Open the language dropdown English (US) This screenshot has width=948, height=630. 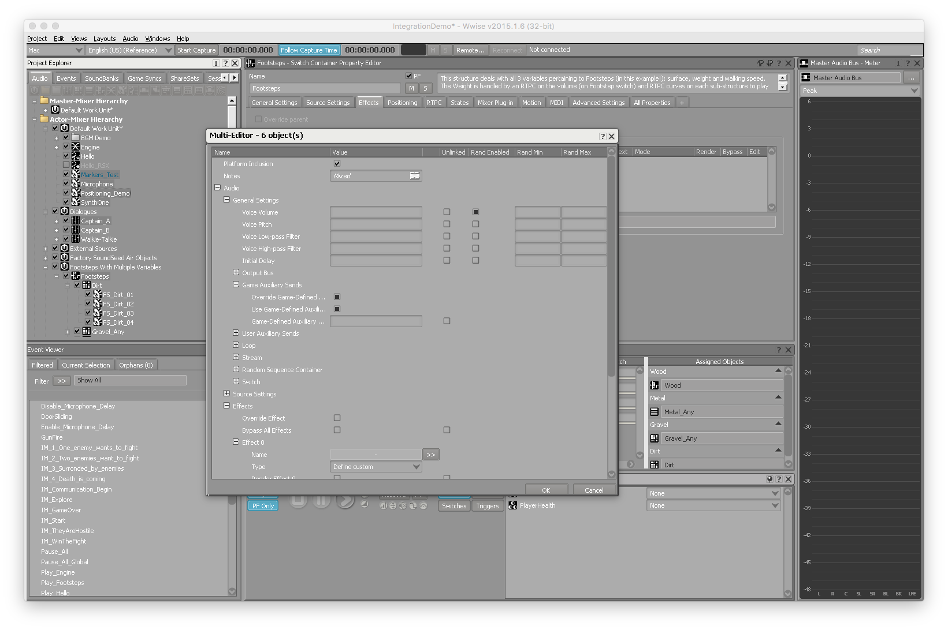tap(129, 50)
